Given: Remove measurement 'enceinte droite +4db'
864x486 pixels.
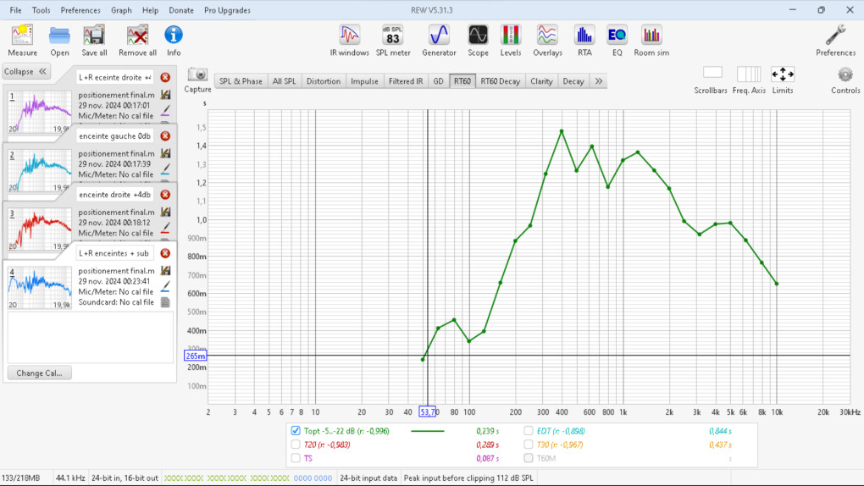Looking at the screenshot, I should [165, 195].
